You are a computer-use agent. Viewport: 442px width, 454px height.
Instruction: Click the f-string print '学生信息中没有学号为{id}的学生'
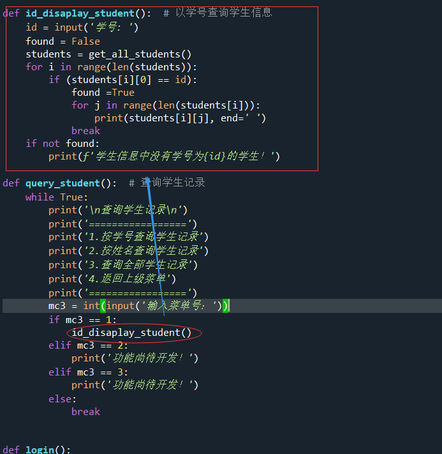[164, 156]
